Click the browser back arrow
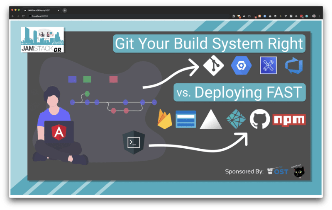The image size is (332, 210). tap(13, 16)
